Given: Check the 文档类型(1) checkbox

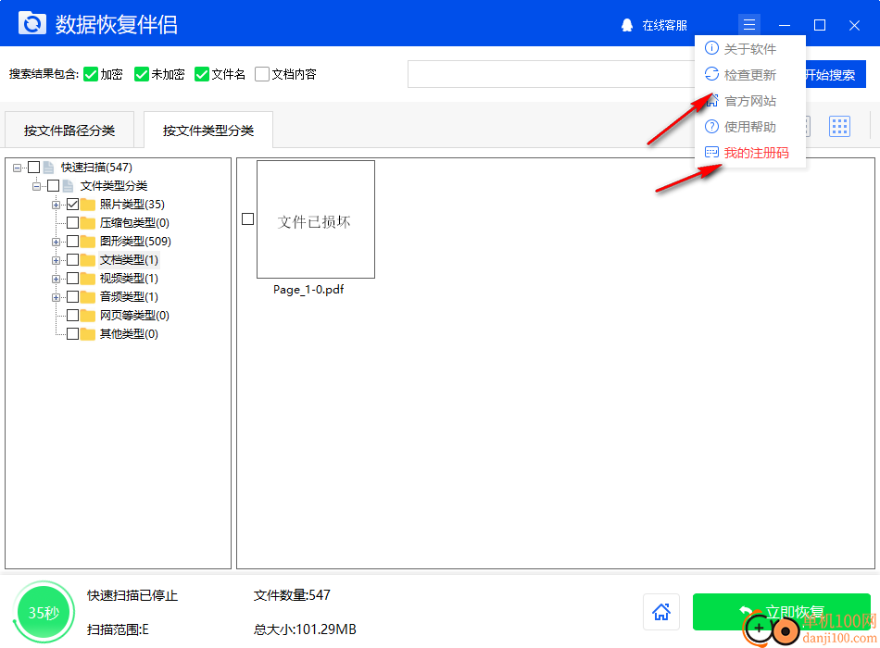Looking at the screenshot, I should tap(72, 259).
